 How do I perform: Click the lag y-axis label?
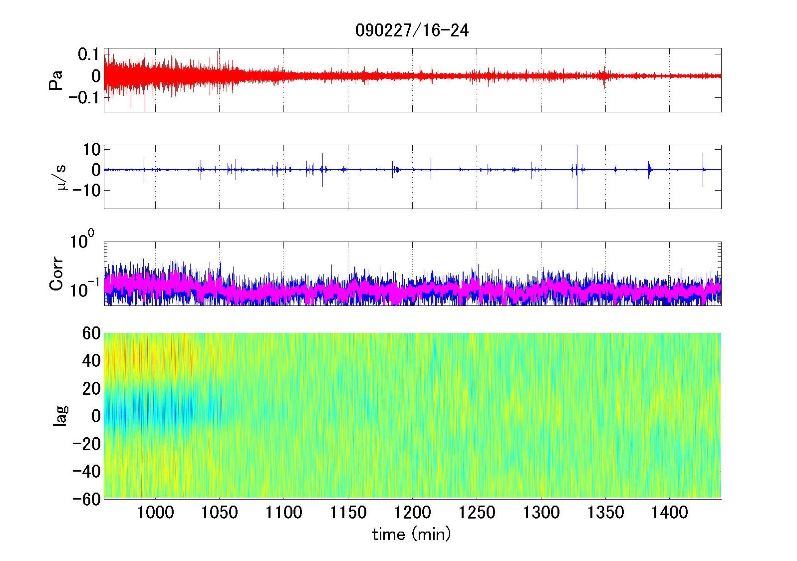(60, 415)
